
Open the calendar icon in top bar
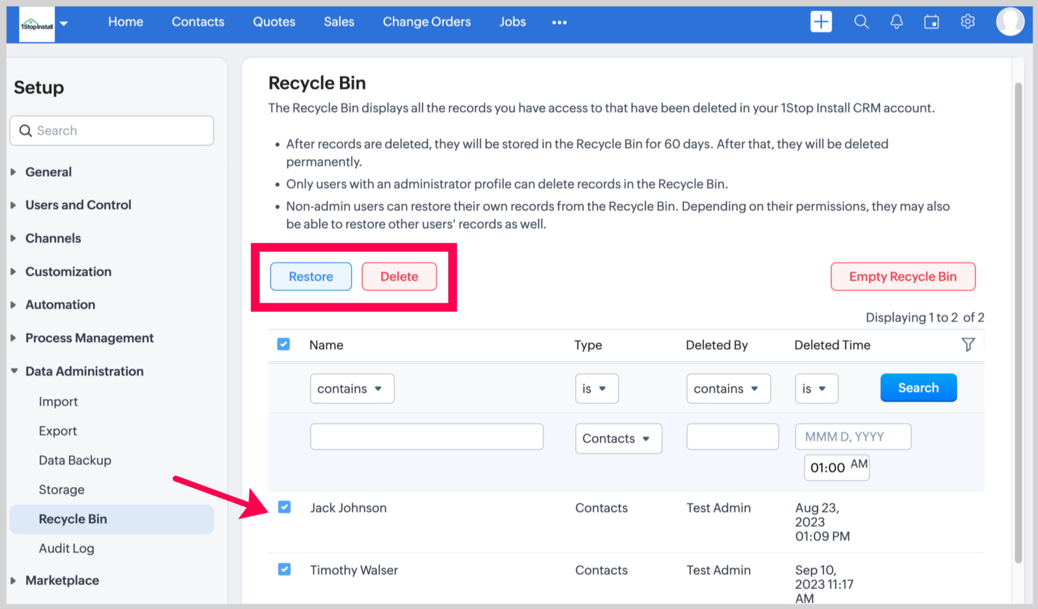pyautogui.click(x=931, y=22)
